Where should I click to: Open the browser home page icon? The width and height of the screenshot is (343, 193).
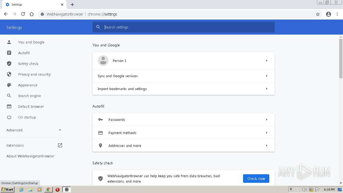[x=32, y=14]
